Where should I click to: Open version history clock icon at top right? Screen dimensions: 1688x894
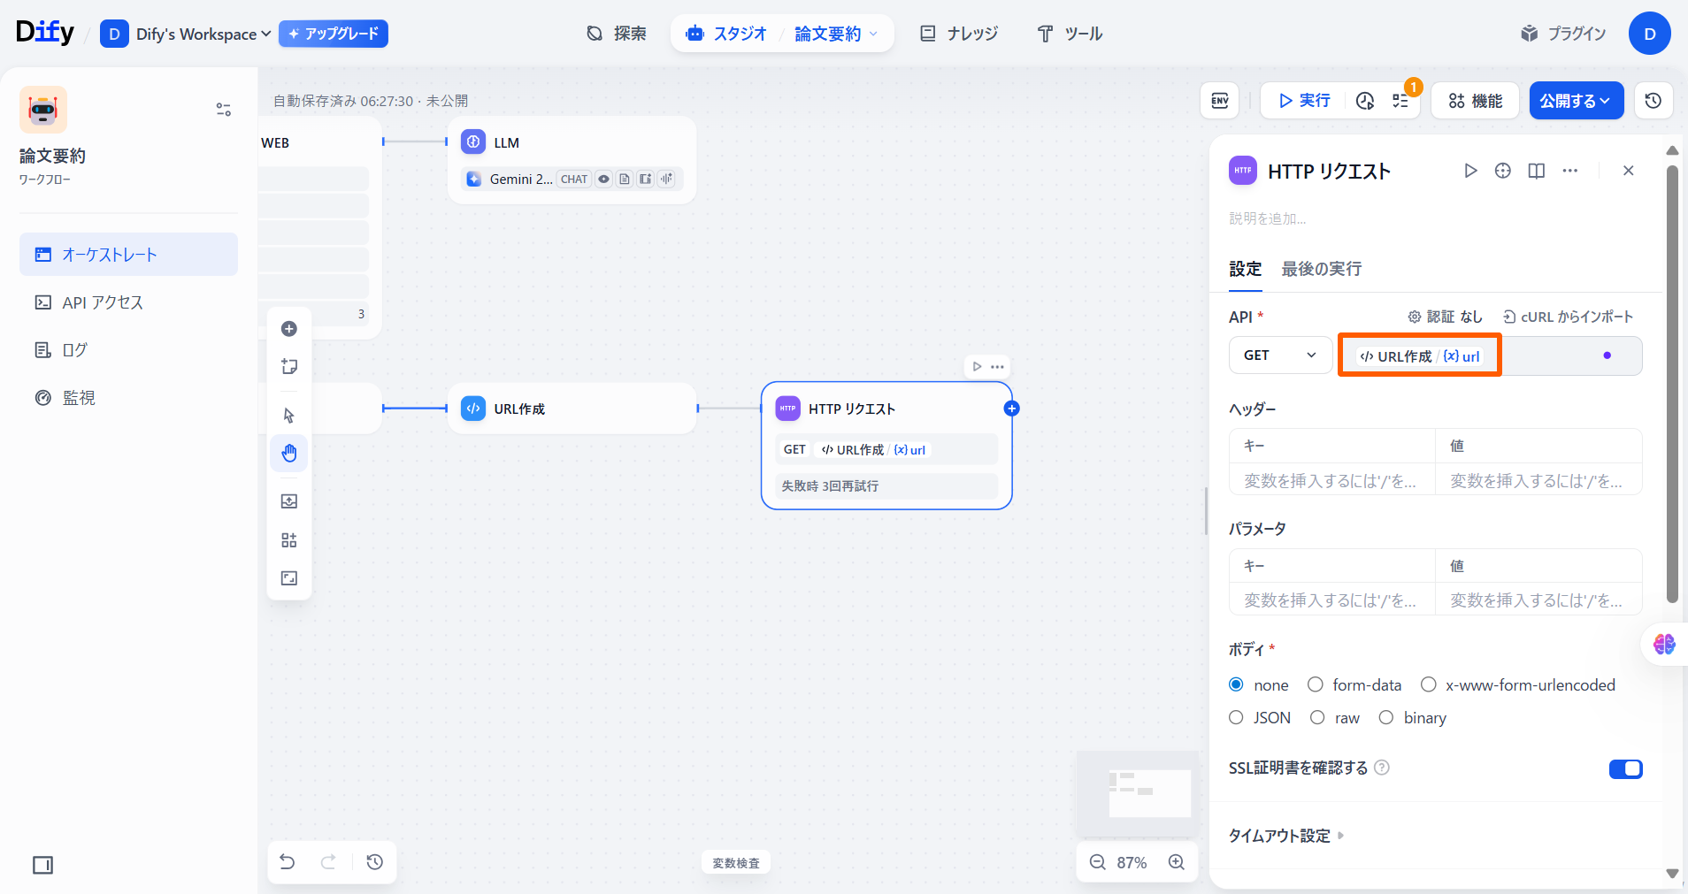[x=1653, y=101]
